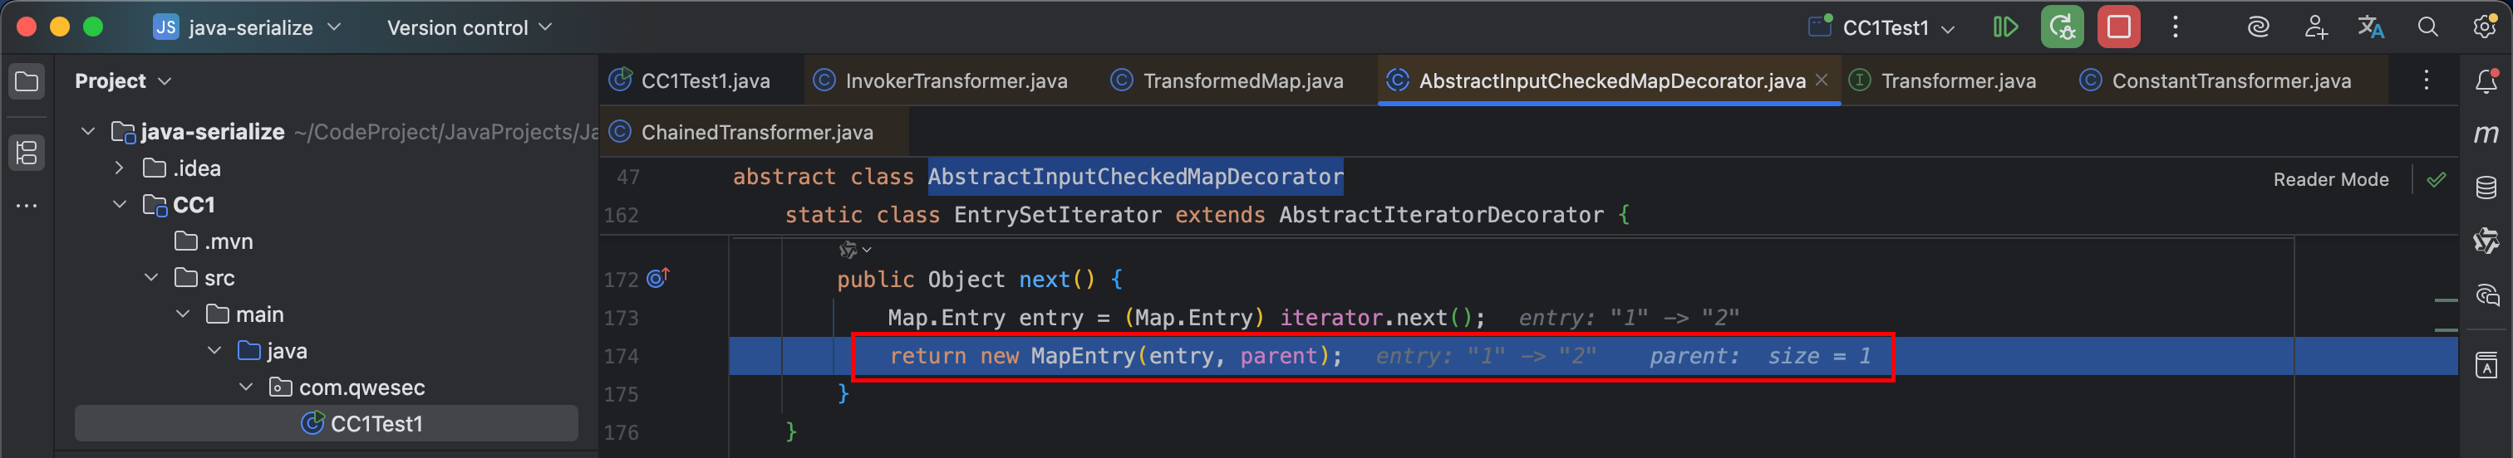Open the Project view selector dropdown
The width and height of the screenshot is (2513, 458).
[x=123, y=80]
